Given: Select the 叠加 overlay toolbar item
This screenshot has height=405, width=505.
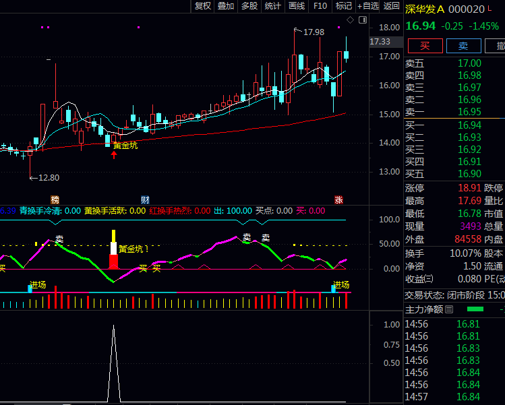Looking at the screenshot, I should coord(226,6).
